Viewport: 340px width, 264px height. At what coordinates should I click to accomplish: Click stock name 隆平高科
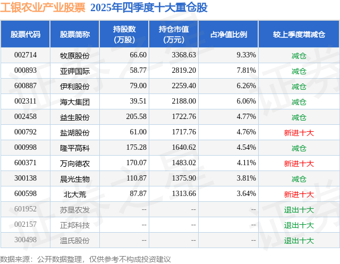coord(75,148)
